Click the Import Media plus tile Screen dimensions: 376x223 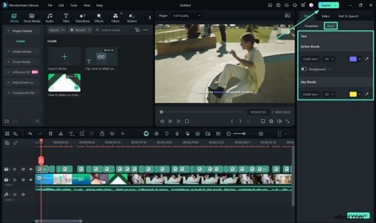click(64, 57)
